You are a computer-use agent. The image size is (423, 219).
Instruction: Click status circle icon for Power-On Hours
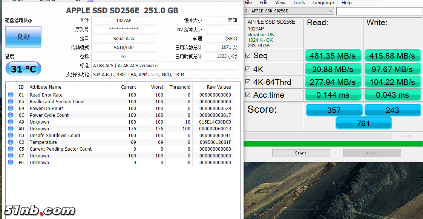(x=11, y=108)
